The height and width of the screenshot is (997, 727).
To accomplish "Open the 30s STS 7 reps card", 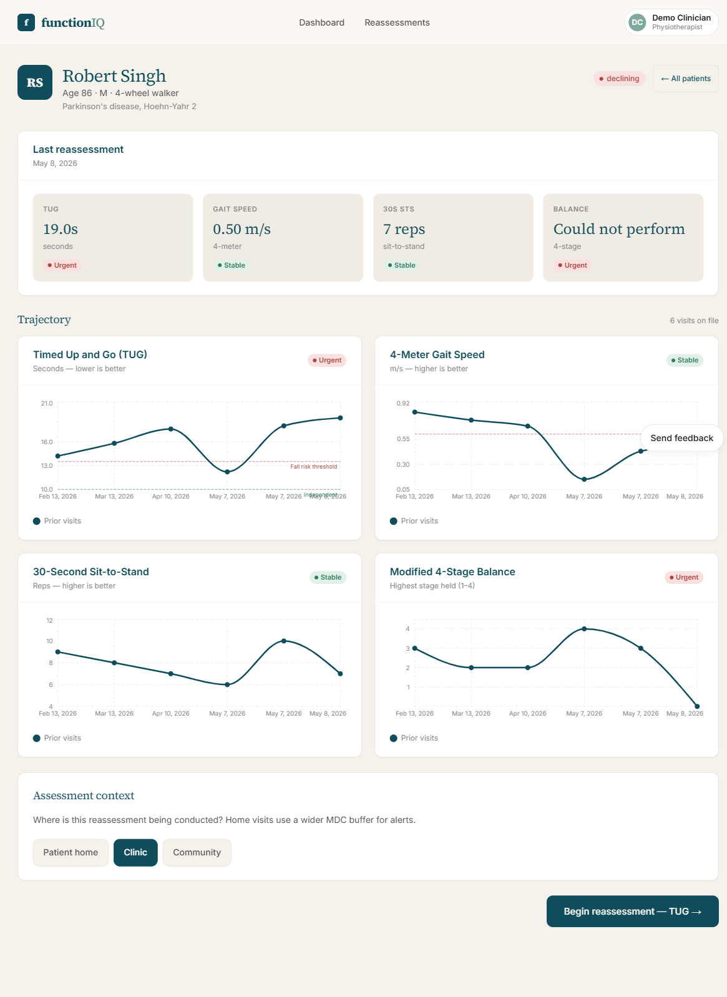I will (453, 238).
